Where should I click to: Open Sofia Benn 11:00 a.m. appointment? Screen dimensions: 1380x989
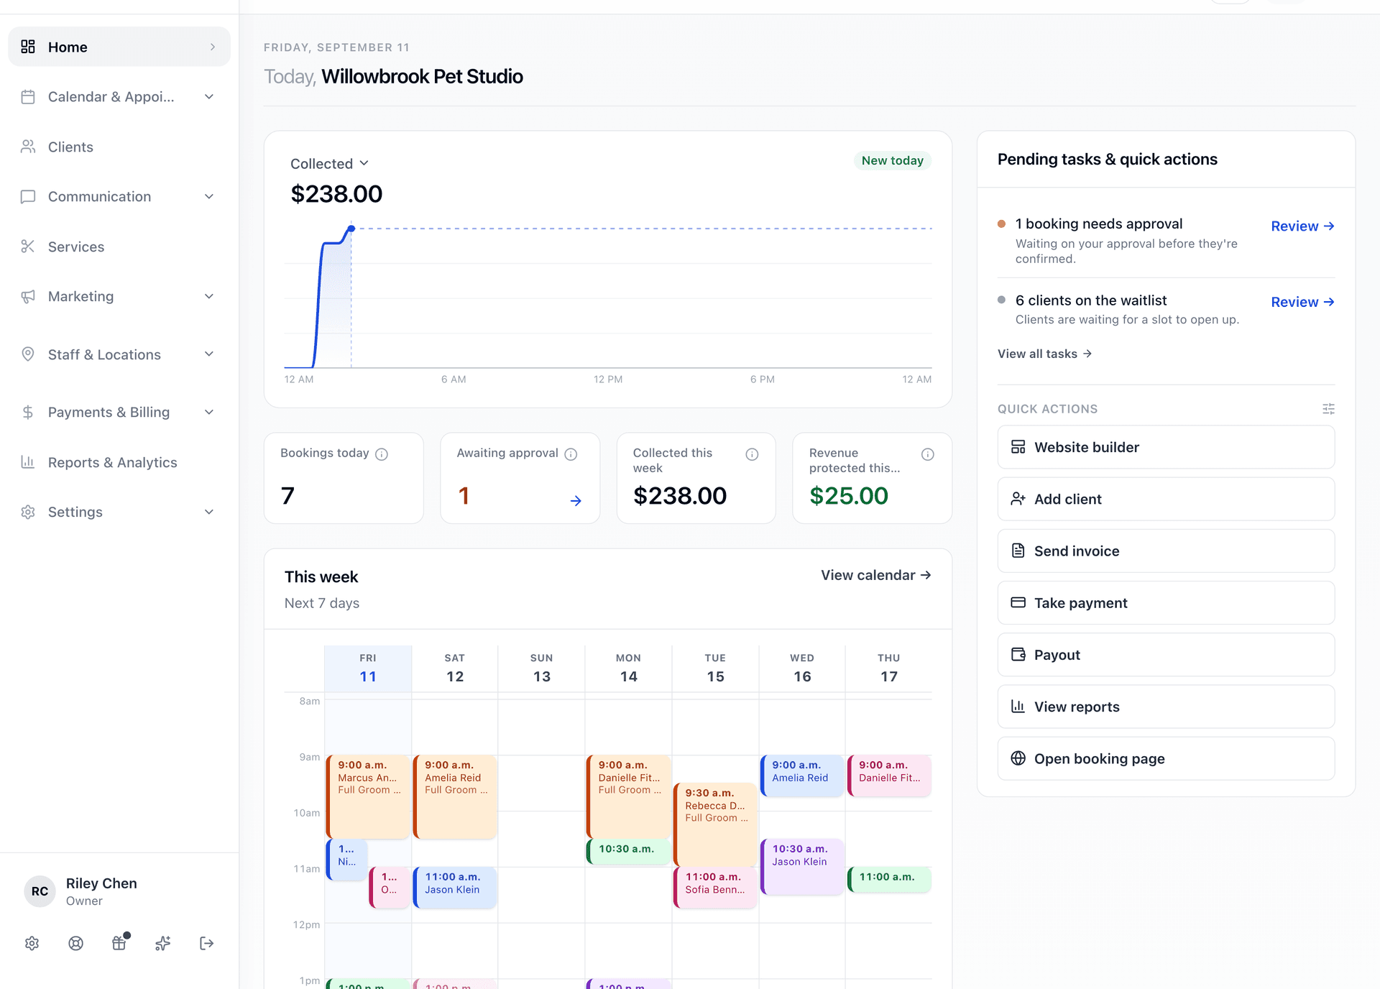pyautogui.click(x=715, y=888)
